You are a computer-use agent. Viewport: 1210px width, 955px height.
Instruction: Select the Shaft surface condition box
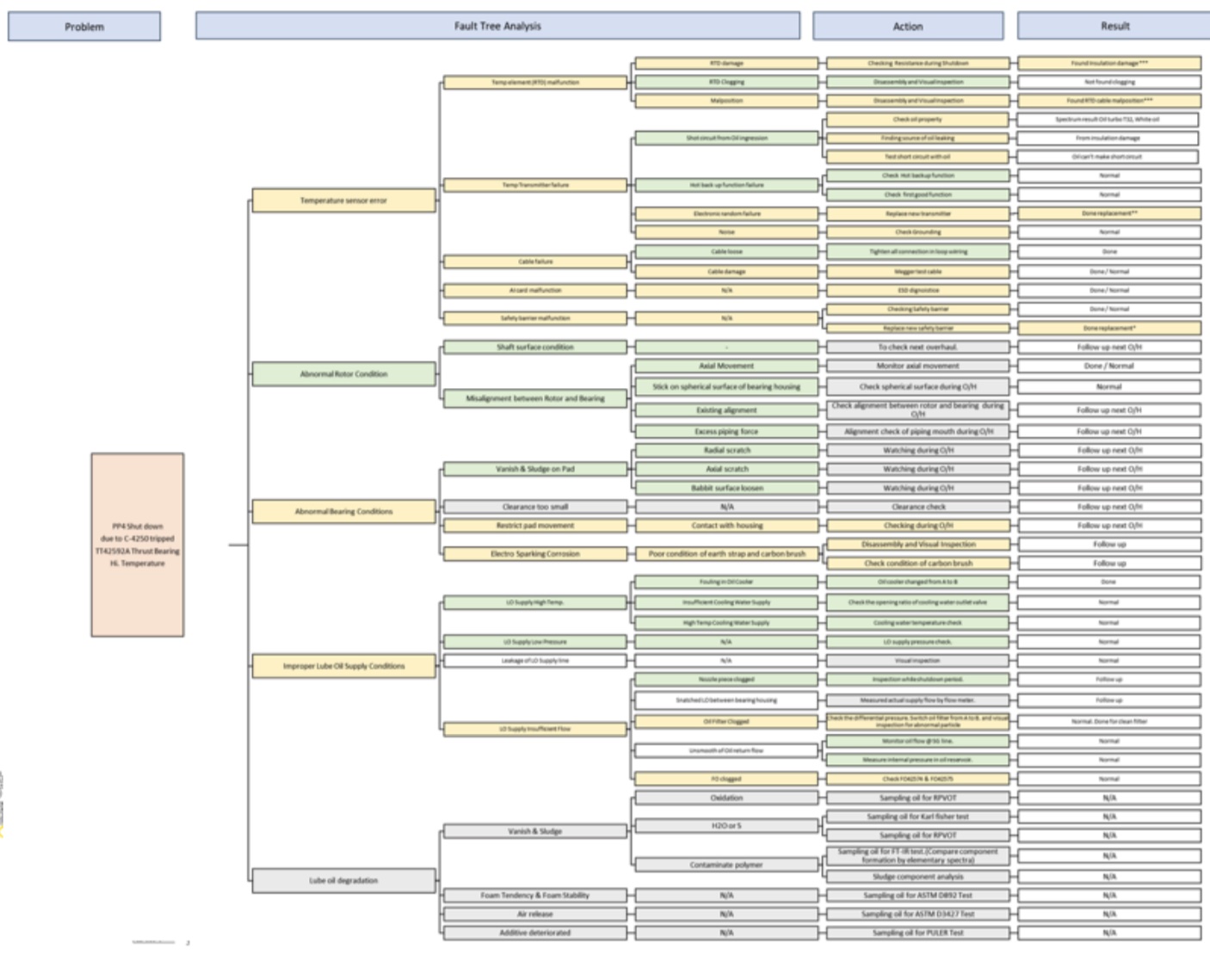coord(534,347)
